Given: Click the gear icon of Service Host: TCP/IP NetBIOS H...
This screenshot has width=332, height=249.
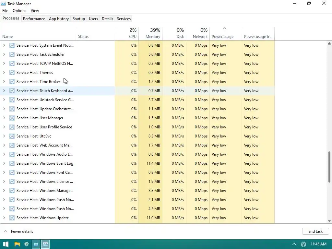Looking at the screenshot, I should (12, 64).
